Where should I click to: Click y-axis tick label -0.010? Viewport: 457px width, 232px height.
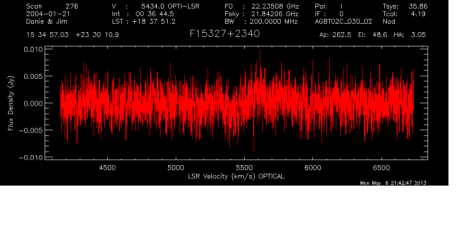coord(31,157)
